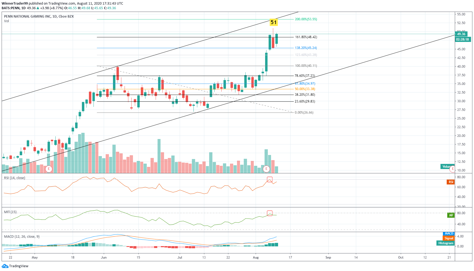Screen dimensions: 474x271
Task: Click the 50.00%(33.38) Fibonacci label
Action: (305, 89)
